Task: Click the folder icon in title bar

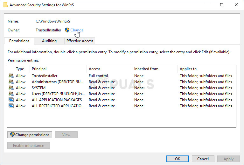Action: click(6, 5)
